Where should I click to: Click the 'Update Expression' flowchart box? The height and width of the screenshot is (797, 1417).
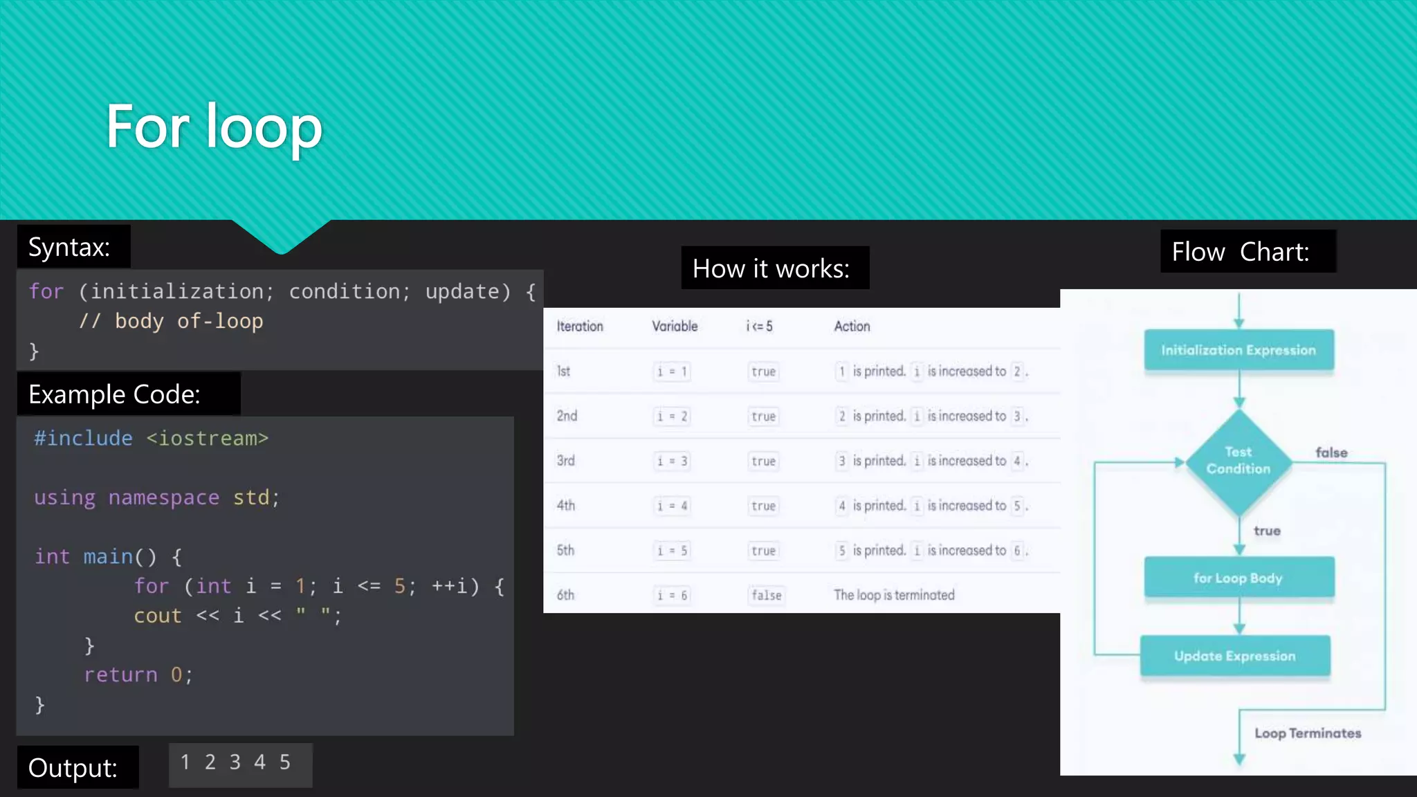pyautogui.click(x=1235, y=655)
